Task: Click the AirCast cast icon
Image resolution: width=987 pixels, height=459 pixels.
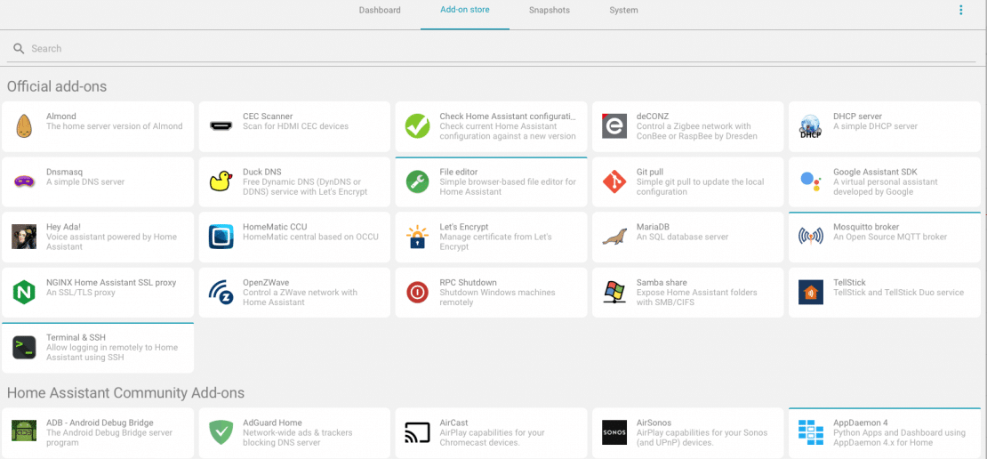Action: coord(417,432)
